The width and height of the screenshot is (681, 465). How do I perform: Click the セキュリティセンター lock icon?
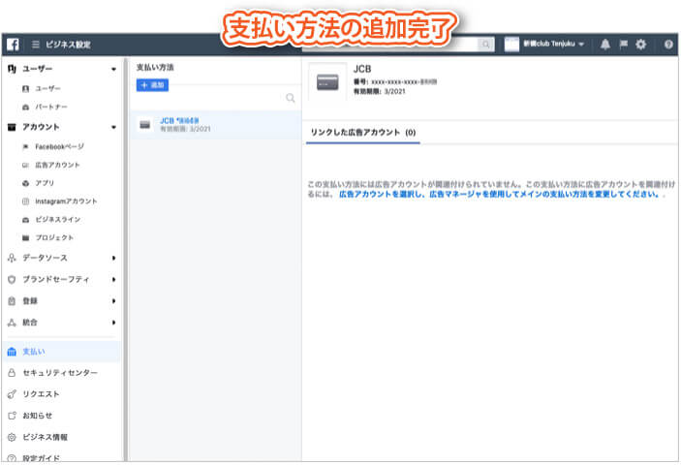coord(12,373)
